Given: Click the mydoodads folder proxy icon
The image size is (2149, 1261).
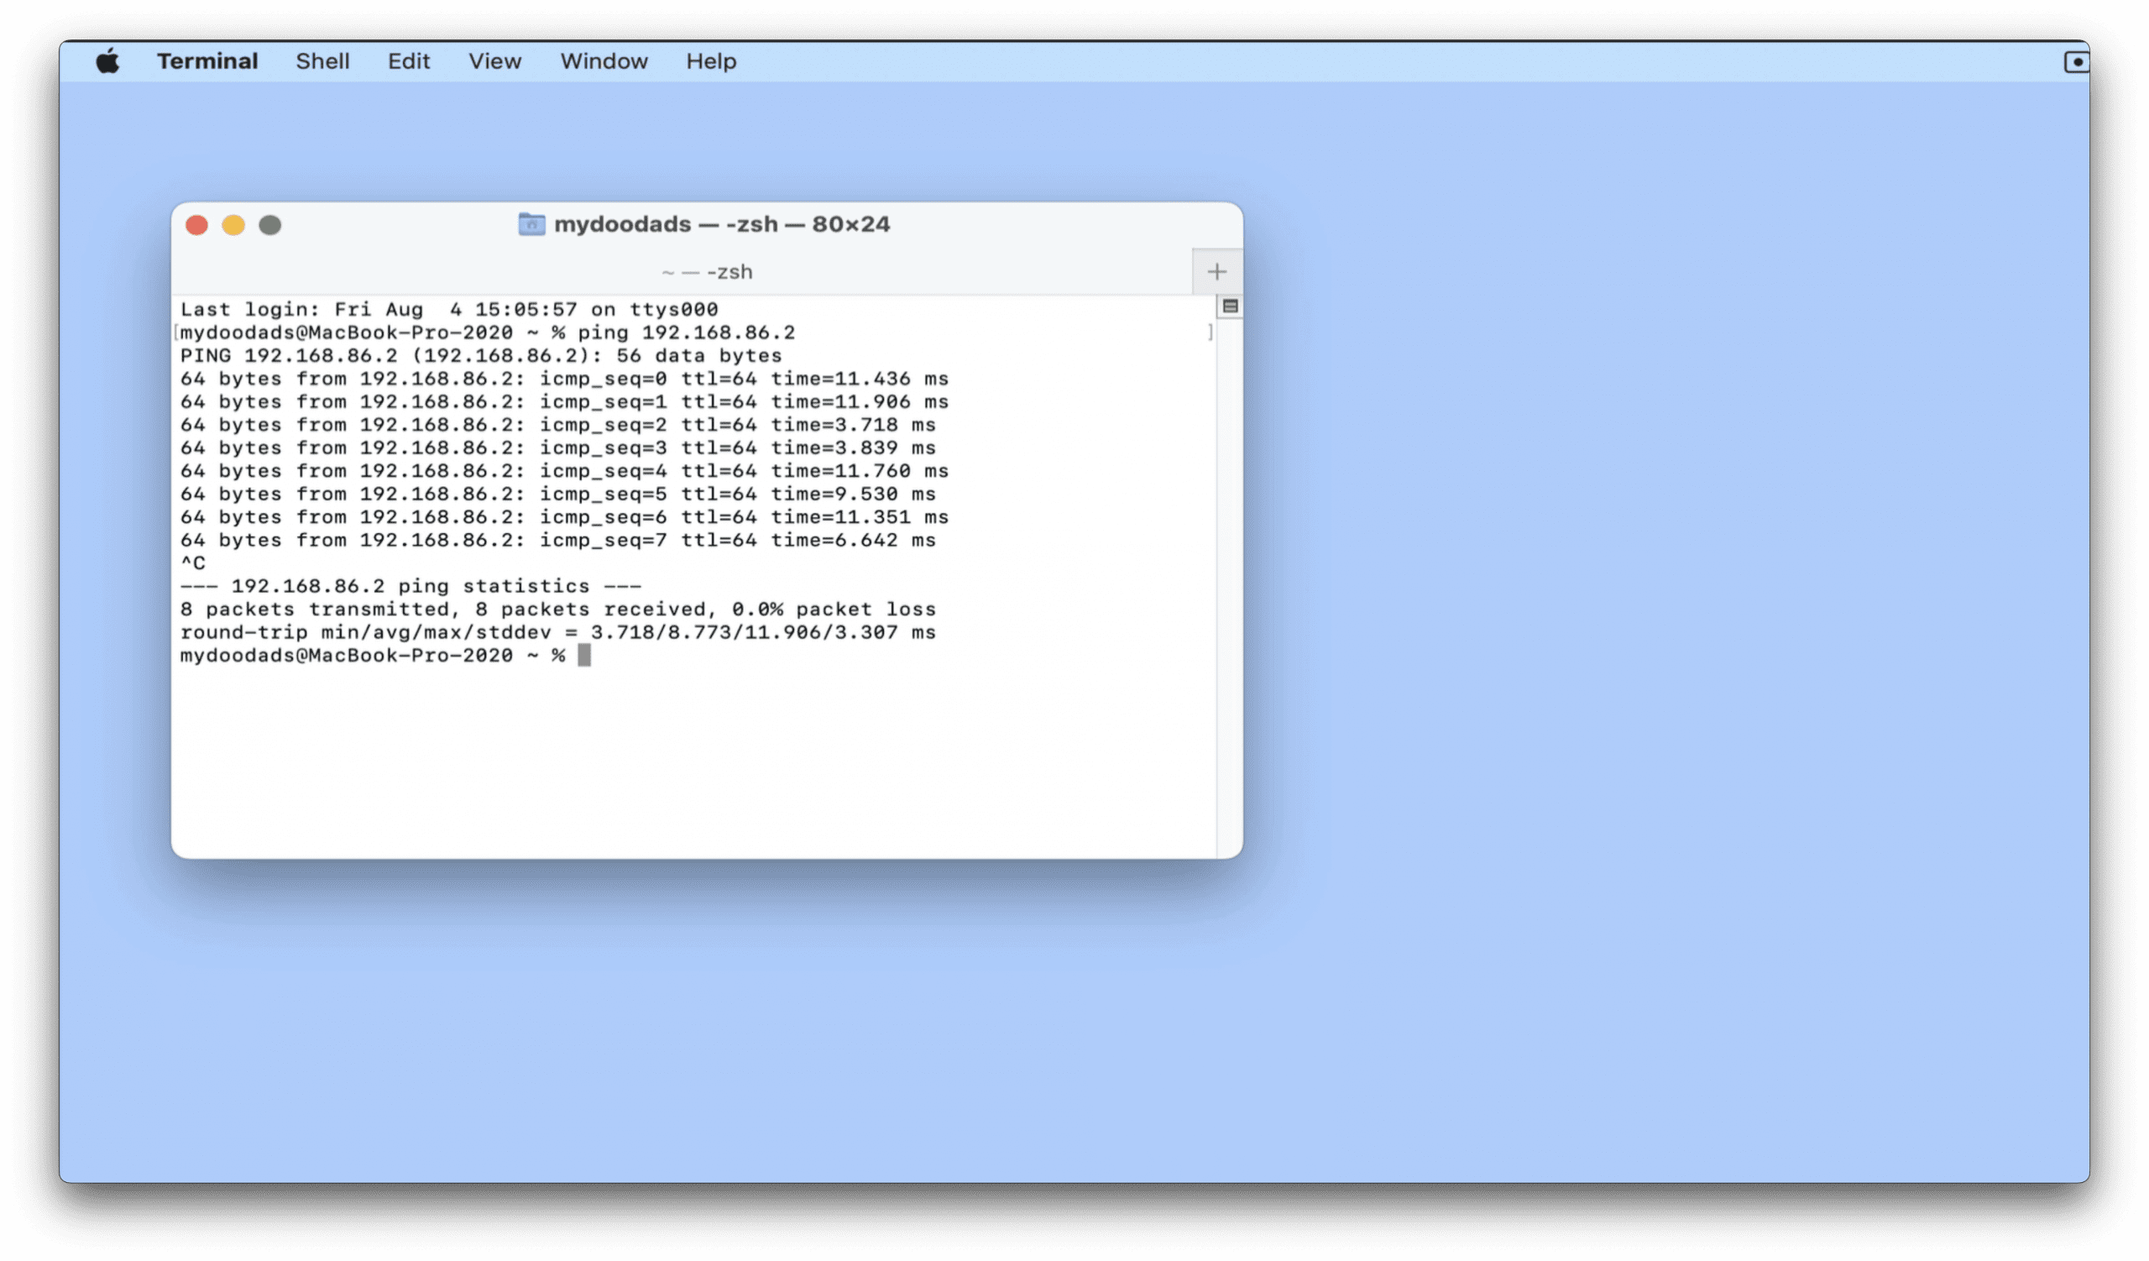Looking at the screenshot, I should [531, 224].
